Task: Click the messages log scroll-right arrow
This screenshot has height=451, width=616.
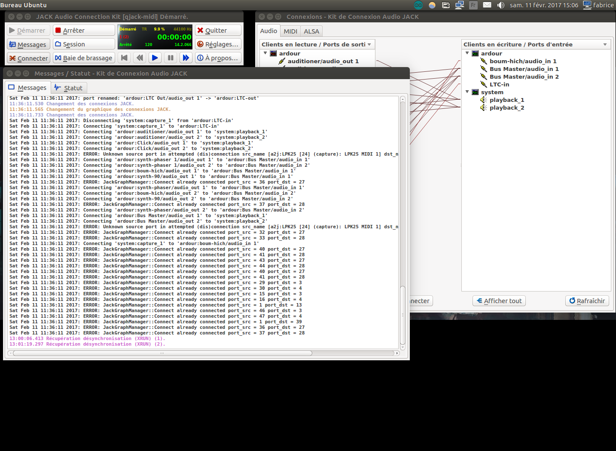Action: click(397, 353)
